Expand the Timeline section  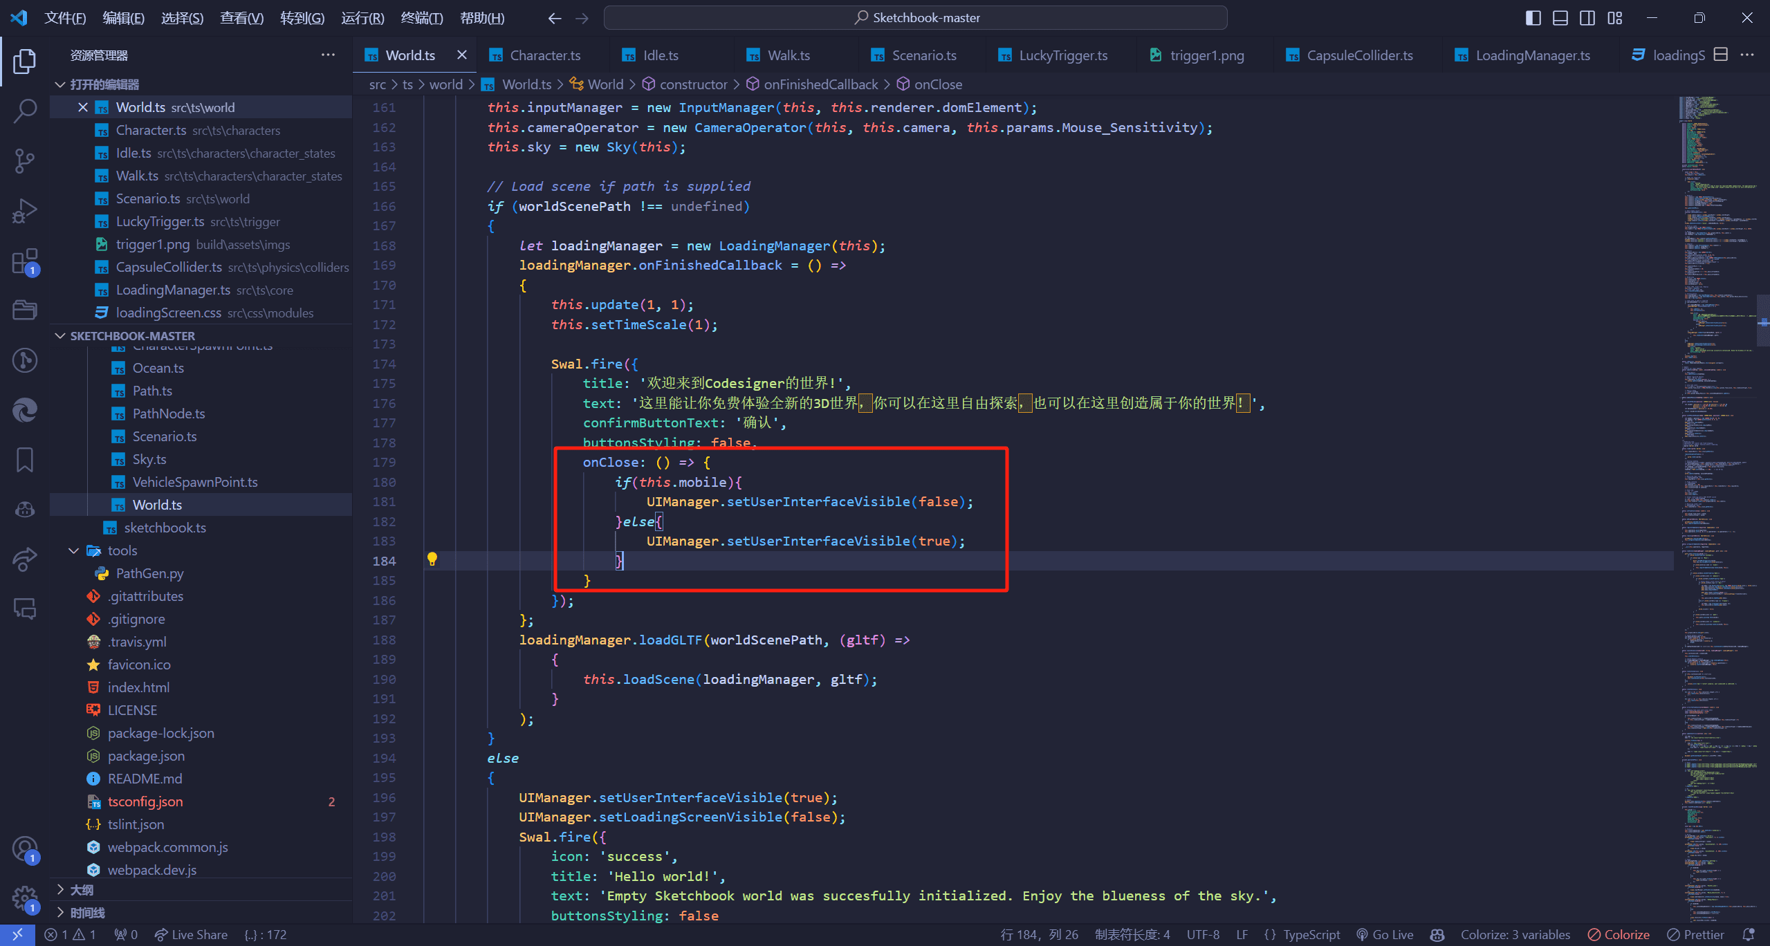point(201,913)
